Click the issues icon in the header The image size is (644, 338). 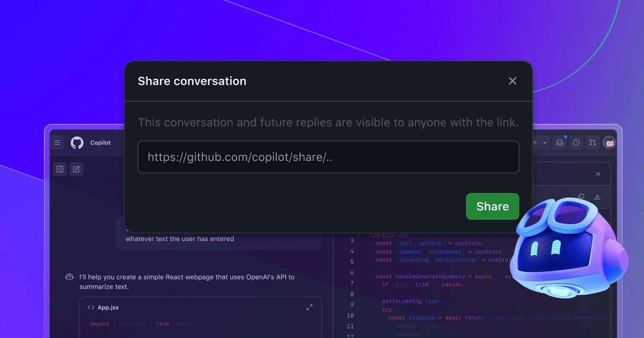click(576, 142)
